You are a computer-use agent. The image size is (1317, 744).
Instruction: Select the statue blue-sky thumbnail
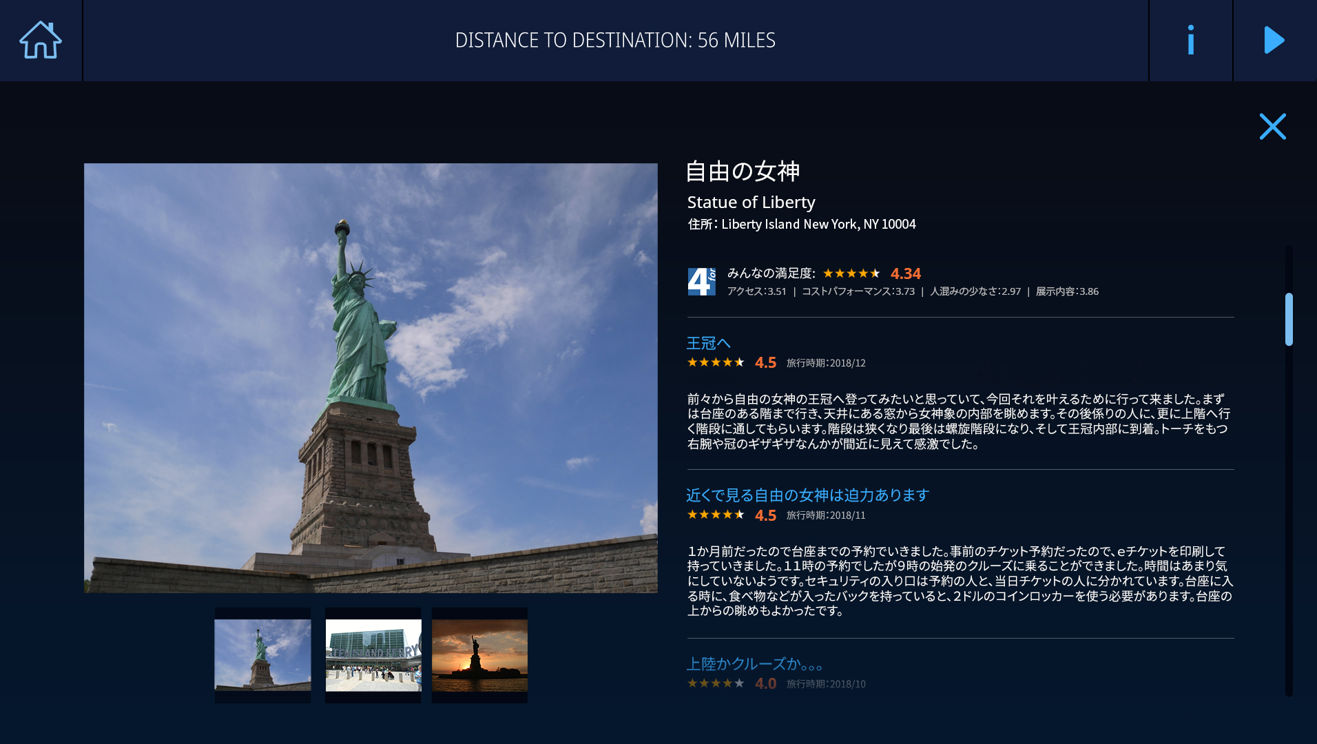[x=262, y=655]
